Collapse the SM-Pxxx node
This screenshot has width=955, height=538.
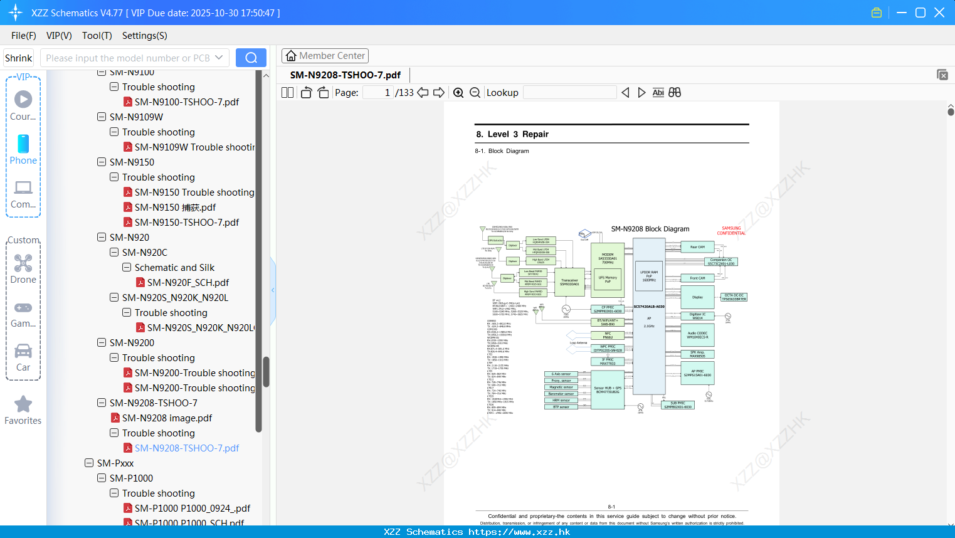point(89,463)
